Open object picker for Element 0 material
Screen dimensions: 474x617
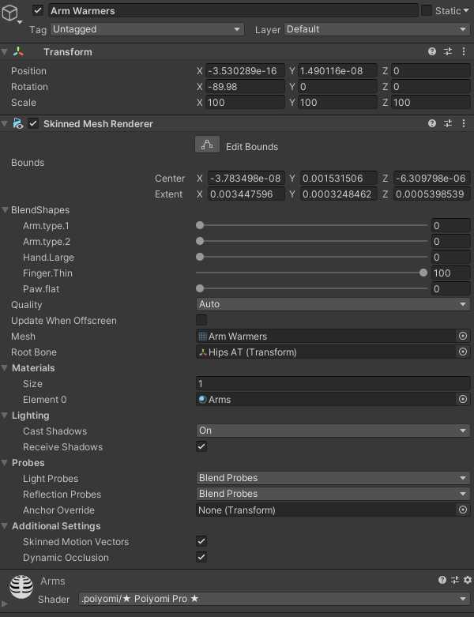tap(463, 400)
